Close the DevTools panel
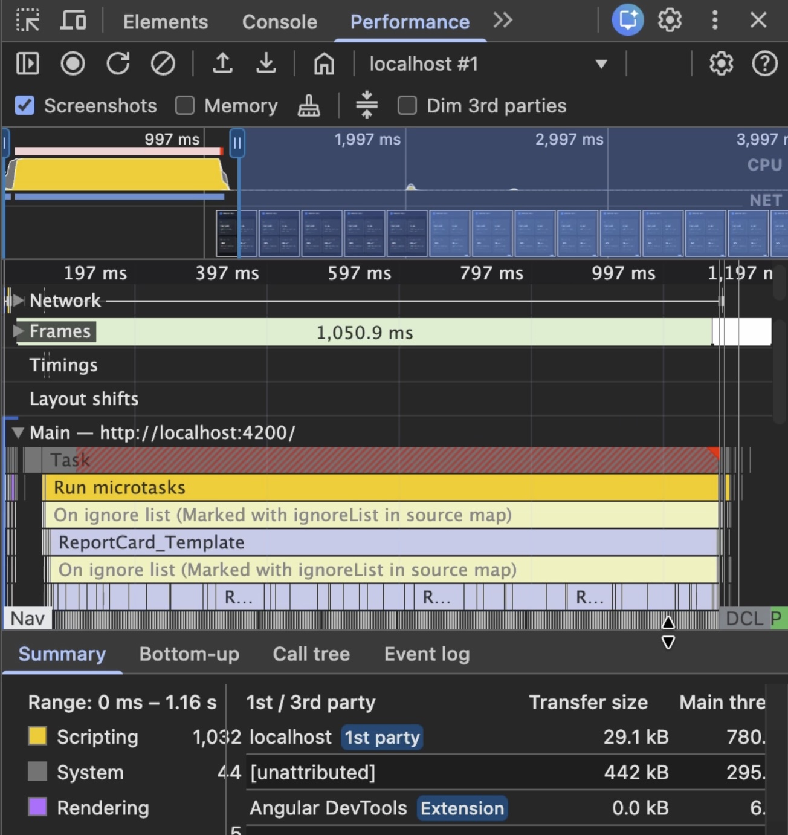The width and height of the screenshot is (788, 835). pyautogui.click(x=758, y=21)
